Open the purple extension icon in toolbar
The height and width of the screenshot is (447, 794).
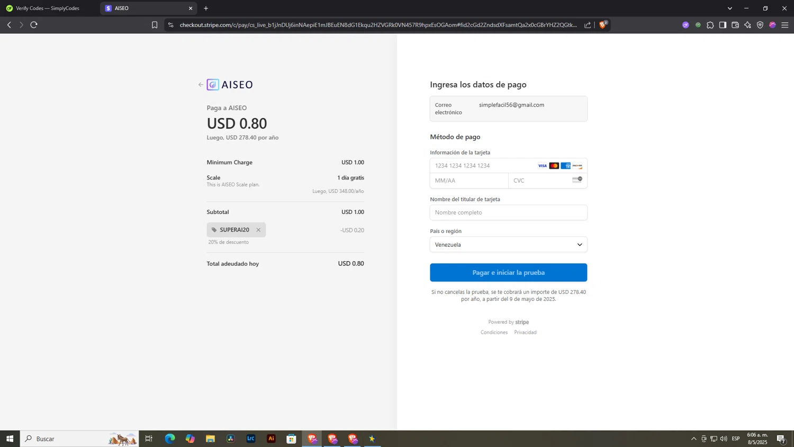click(685, 25)
